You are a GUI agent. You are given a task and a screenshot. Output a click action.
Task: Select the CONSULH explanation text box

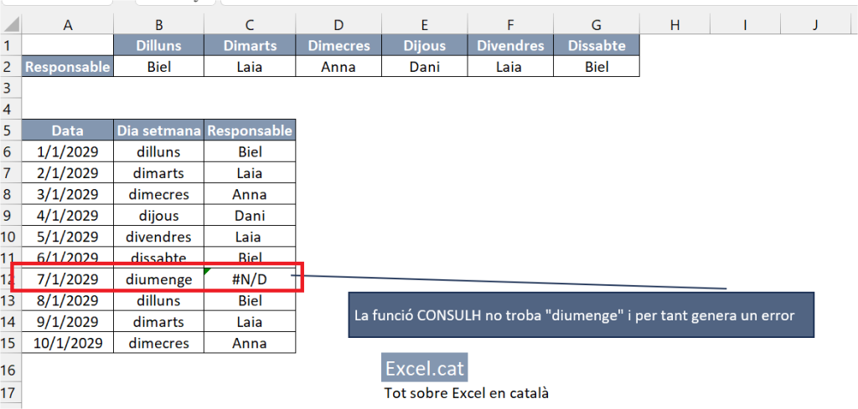coord(581,315)
